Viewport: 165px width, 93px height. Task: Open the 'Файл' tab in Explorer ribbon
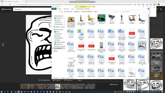(x=54, y=9)
